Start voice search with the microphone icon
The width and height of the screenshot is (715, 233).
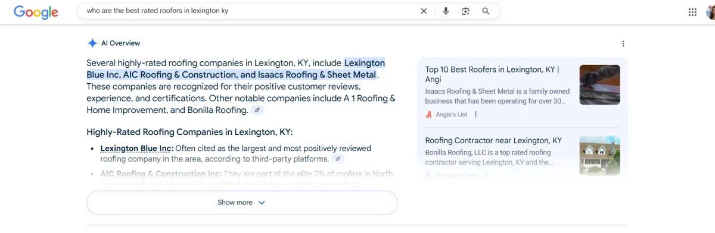pos(446,11)
